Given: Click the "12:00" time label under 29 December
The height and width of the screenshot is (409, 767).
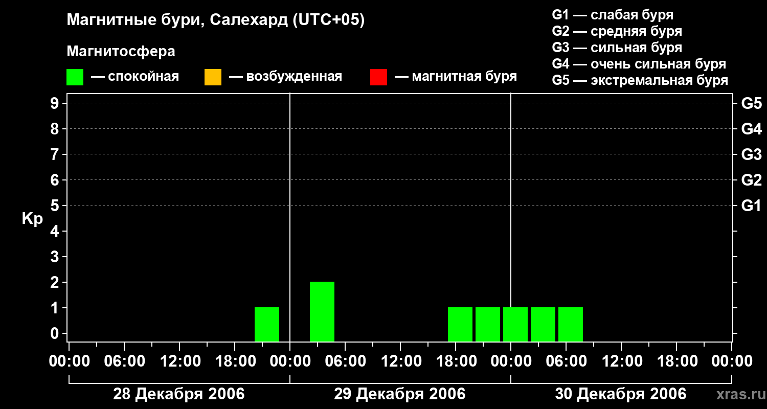Looking at the screenshot, I should (400, 361).
